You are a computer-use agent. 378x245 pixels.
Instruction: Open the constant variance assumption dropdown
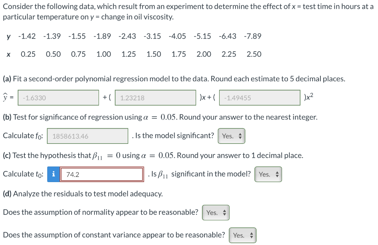[243, 235]
